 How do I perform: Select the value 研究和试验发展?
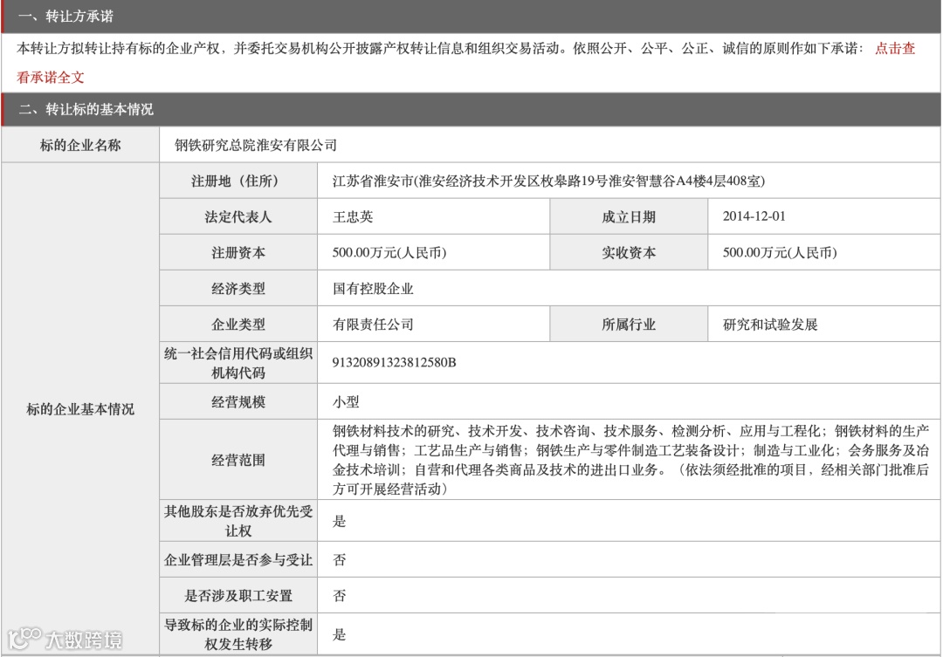click(x=770, y=325)
